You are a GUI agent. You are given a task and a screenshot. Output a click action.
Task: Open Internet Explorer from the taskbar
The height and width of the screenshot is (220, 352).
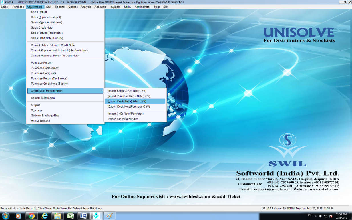point(45,216)
